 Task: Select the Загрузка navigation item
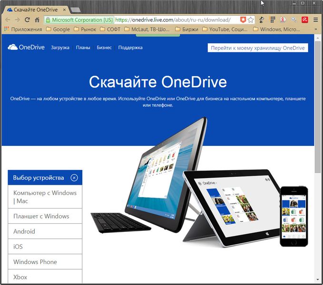tap(60, 47)
